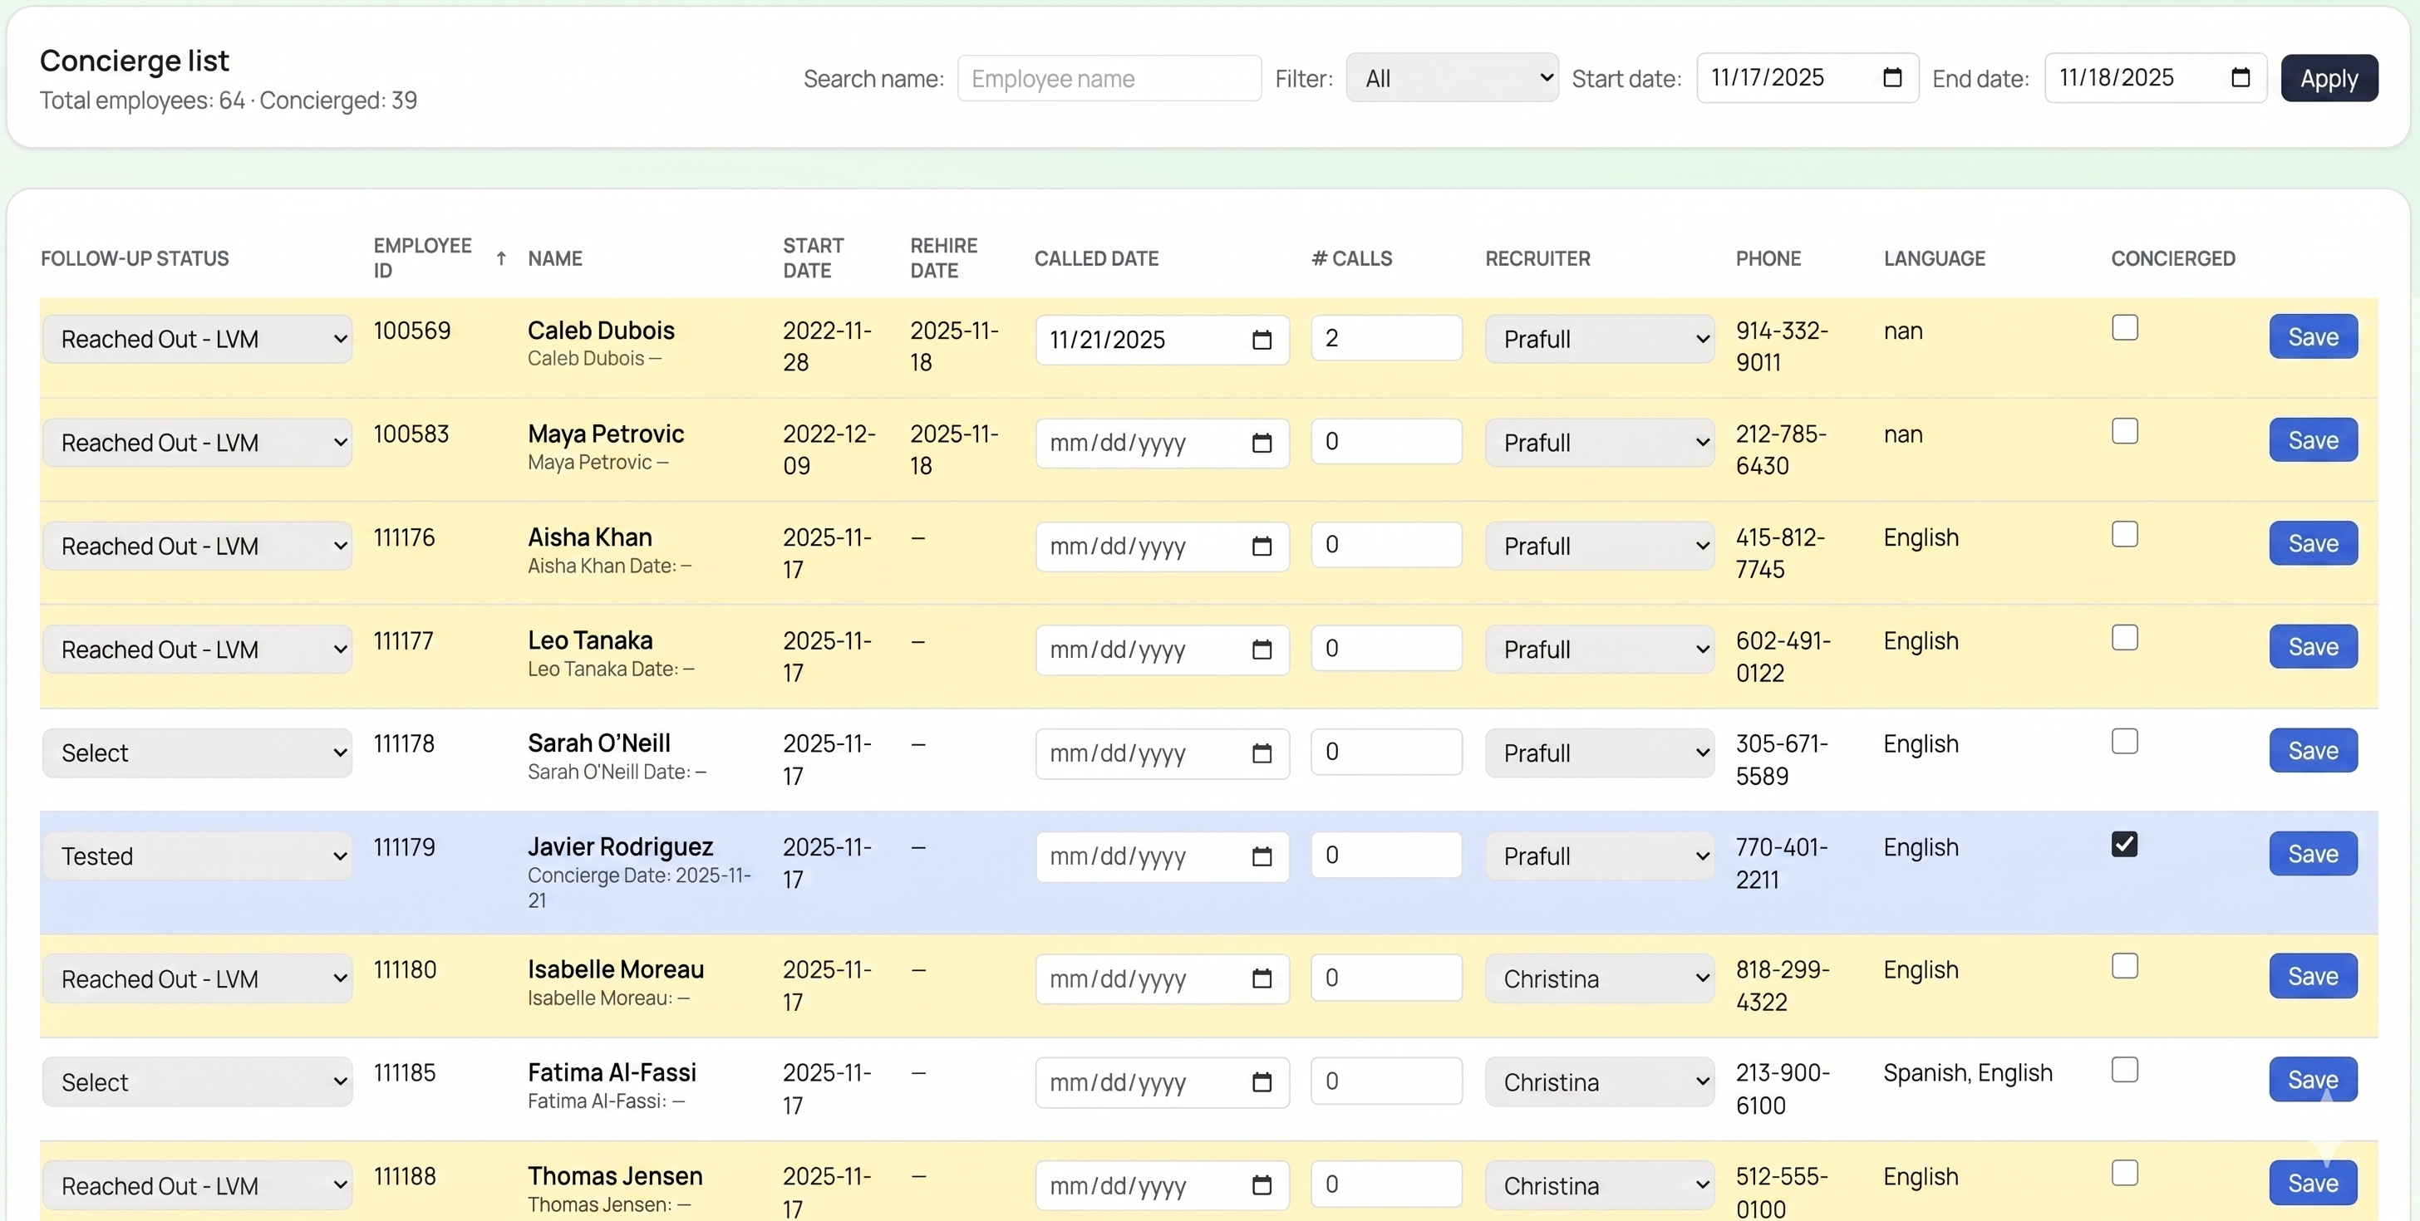The width and height of the screenshot is (2420, 1221).
Task: Click the # Calls field for Javier Rodriguez
Action: (x=1387, y=855)
